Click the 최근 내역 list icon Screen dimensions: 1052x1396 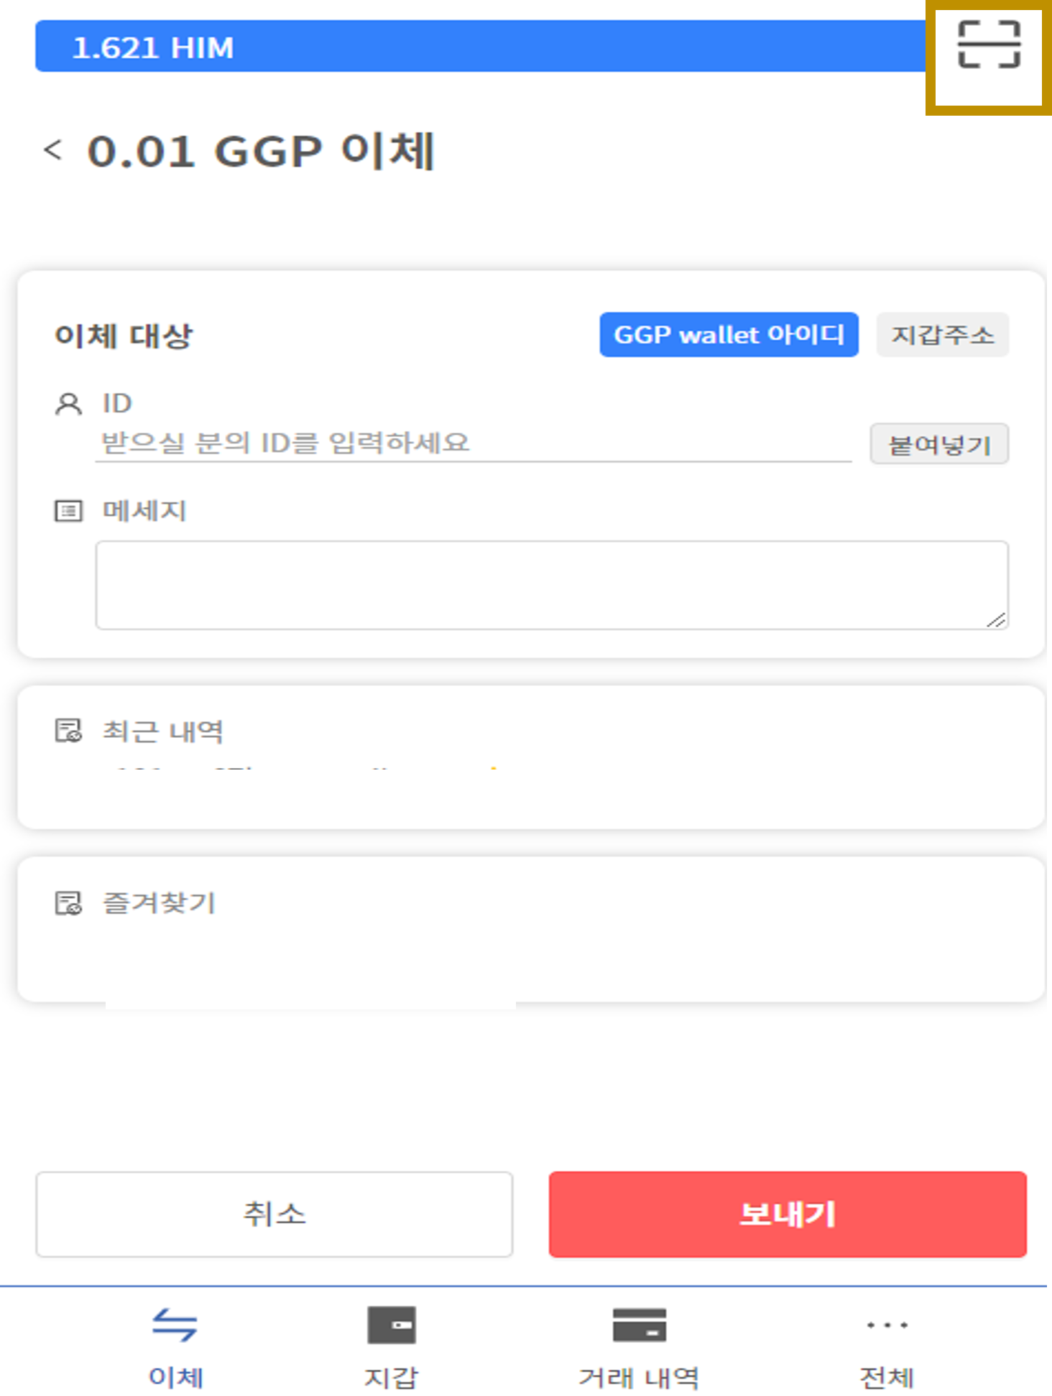[68, 731]
